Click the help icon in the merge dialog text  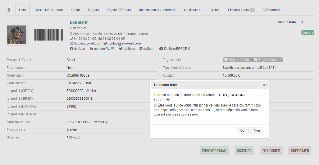click(x=155, y=105)
